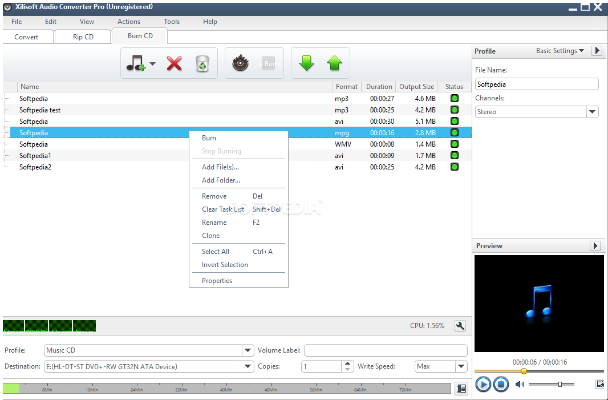608x400 pixels.
Task: Click the Stop Burning toolbar button
Action: tap(268, 63)
